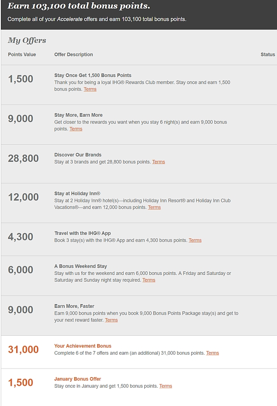Screen dimensions: 277x406
Task: Click the Status column header
Action: click(x=268, y=55)
